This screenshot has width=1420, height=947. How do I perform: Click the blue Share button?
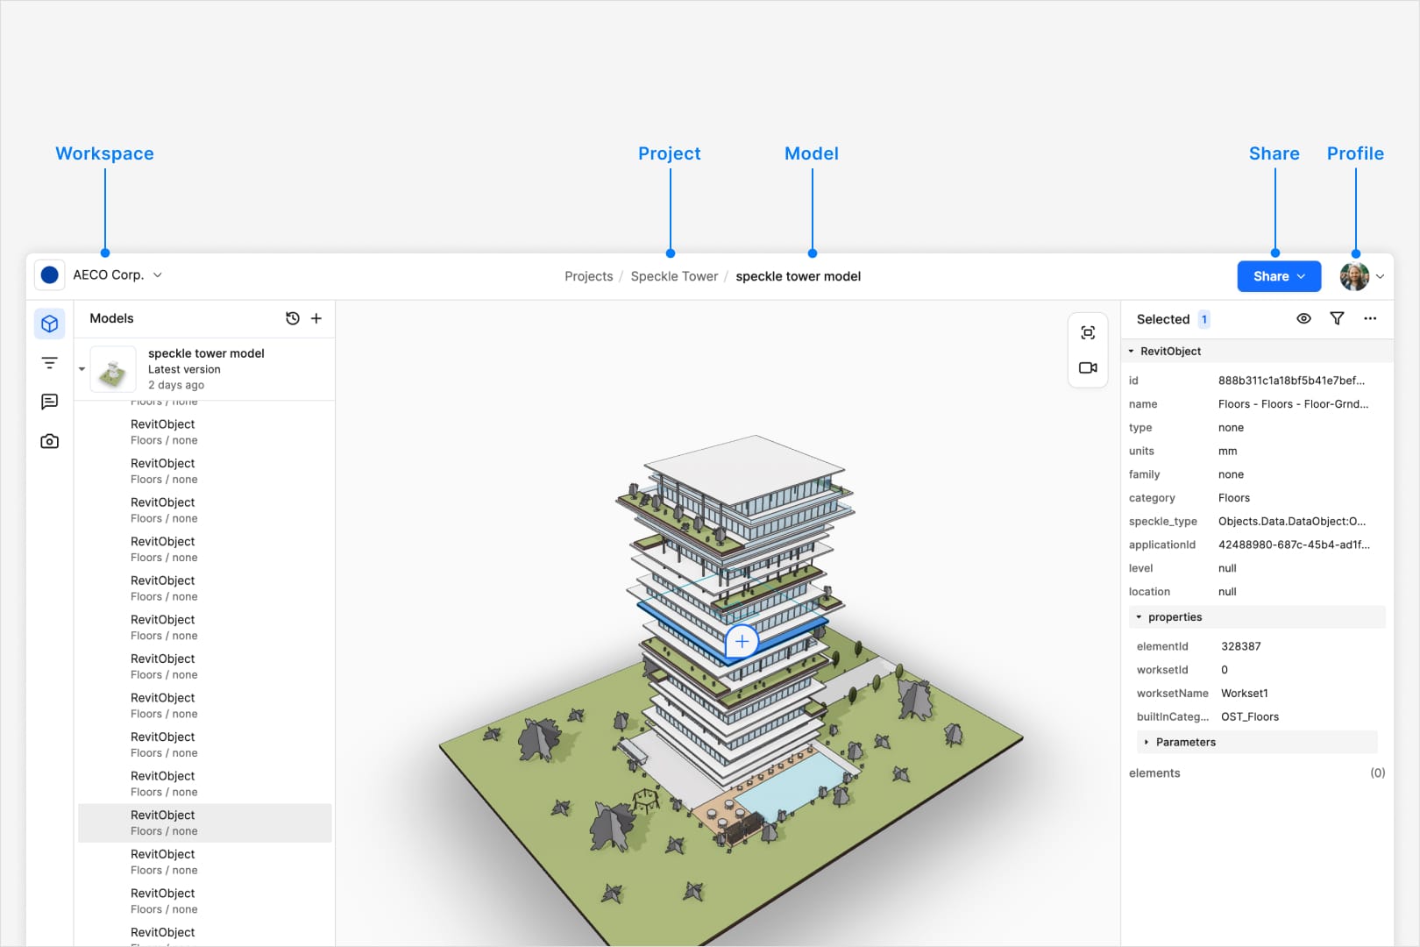click(x=1279, y=276)
